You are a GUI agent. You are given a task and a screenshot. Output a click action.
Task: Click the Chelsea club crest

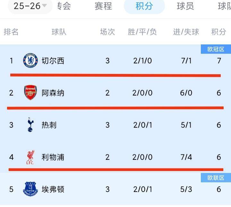pyautogui.click(x=30, y=60)
